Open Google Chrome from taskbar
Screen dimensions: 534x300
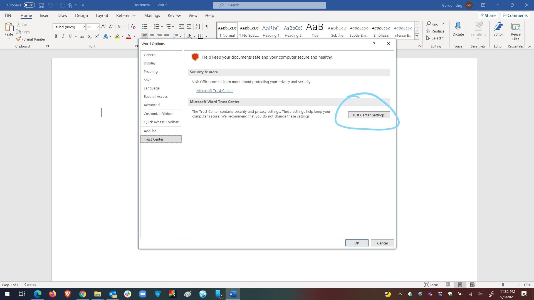pyautogui.click(x=83, y=294)
